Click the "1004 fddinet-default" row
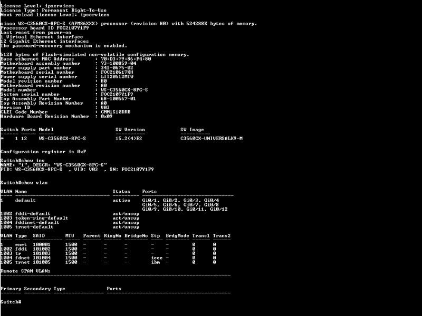This screenshot has height=316, width=422. pyautogui.click(x=70, y=222)
